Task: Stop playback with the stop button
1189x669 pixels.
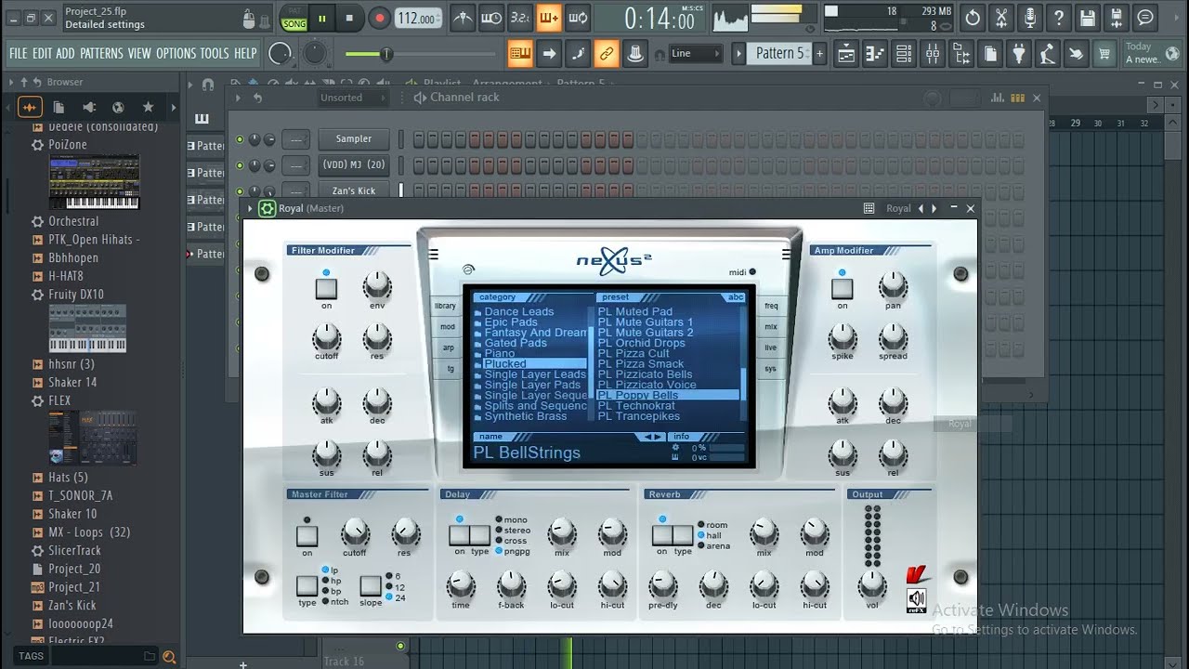Action: point(349,18)
